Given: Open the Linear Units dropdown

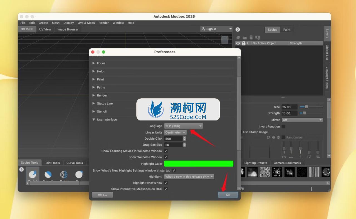Looking at the screenshot, I should tap(175, 132).
